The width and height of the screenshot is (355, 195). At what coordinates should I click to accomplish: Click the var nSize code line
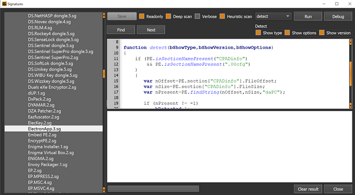pos(204,86)
